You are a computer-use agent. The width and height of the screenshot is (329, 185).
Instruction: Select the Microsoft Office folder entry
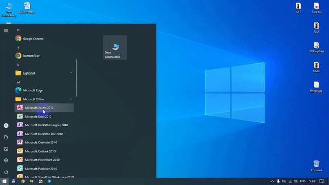pyautogui.click(x=44, y=99)
